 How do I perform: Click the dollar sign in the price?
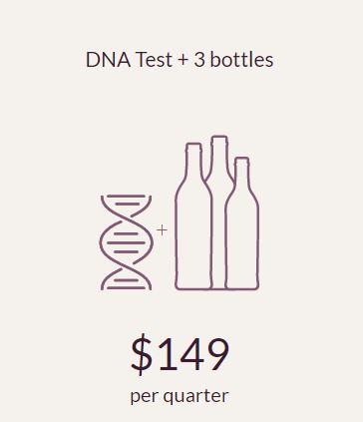pyautogui.click(x=142, y=354)
